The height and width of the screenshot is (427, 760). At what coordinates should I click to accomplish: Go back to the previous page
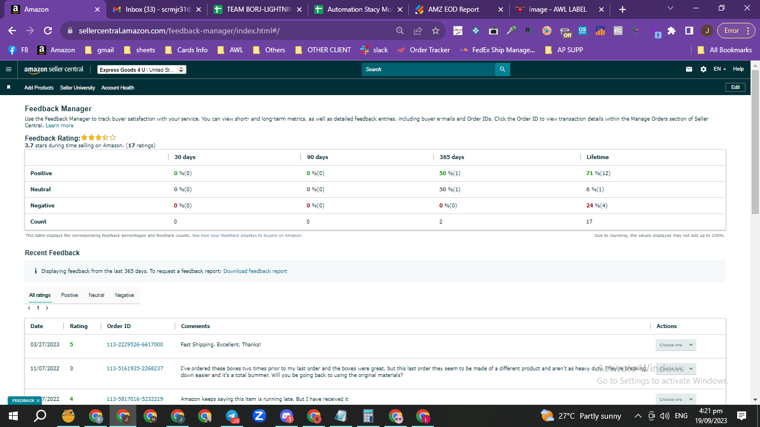[12, 31]
